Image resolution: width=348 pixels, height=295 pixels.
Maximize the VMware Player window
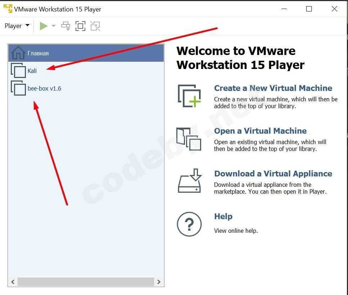(x=309, y=9)
